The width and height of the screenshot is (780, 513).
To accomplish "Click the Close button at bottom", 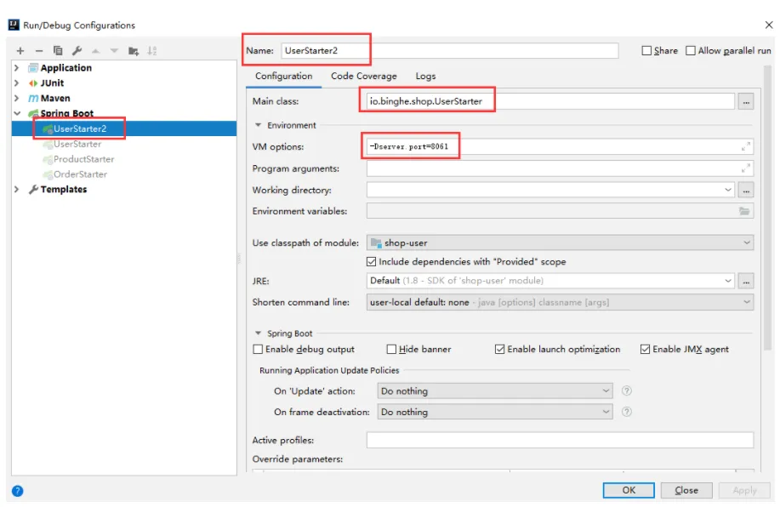I will pos(686,490).
